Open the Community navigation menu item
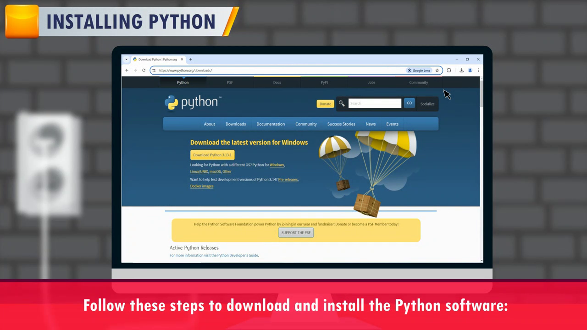 (x=306, y=124)
